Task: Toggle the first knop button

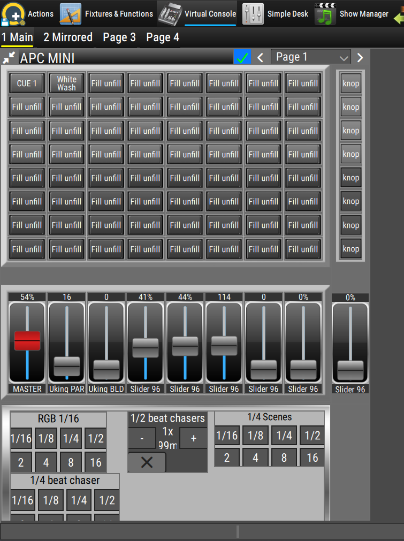Action: click(351, 83)
